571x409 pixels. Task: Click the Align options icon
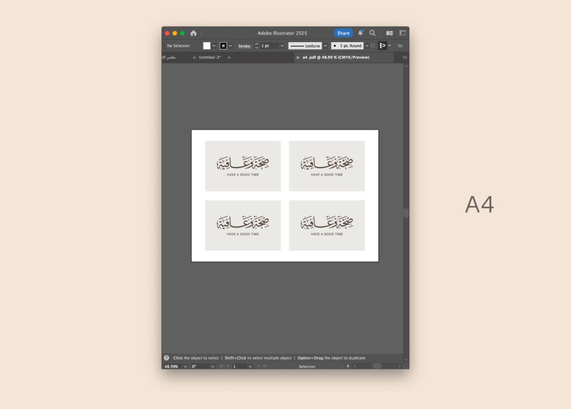pos(383,46)
